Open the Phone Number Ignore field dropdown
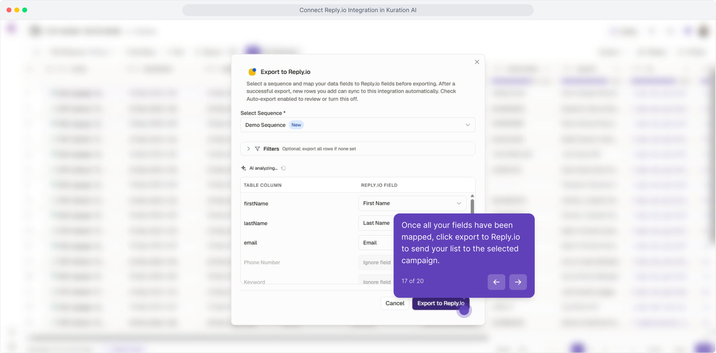Viewport: 716px width, 353px height. click(x=376, y=262)
